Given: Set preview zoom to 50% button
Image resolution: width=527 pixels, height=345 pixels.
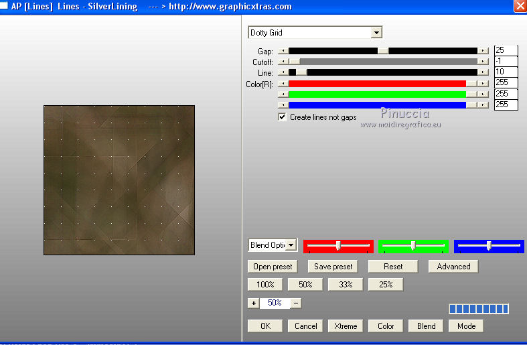Looking at the screenshot, I should click(305, 285).
